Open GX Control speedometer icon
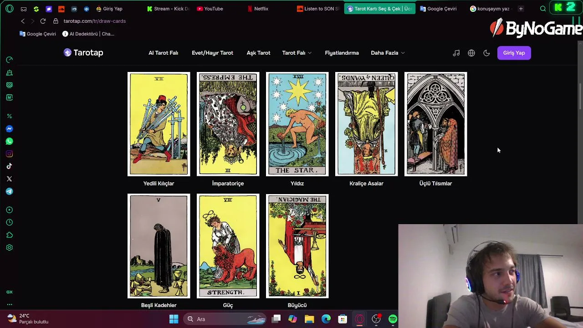This screenshot has height=328, width=583. point(9,60)
